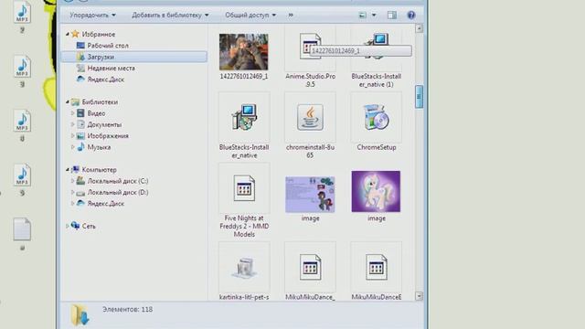Select the 1422761012469_1 photo thumbnail
The width and height of the screenshot is (585, 329).
[244, 52]
